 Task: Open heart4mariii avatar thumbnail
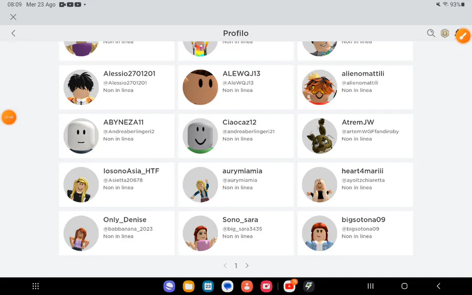pos(319,184)
